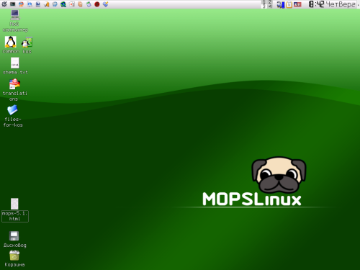Viewport: 360px width, 270px height.
Task: Open the blue checkmark panel launcher
Action: 106,4
